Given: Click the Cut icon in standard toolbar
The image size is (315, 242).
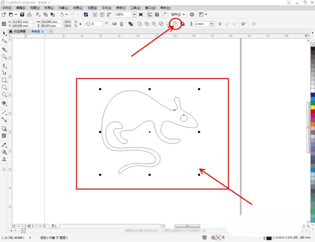Looking at the screenshot, I should 38,14.
